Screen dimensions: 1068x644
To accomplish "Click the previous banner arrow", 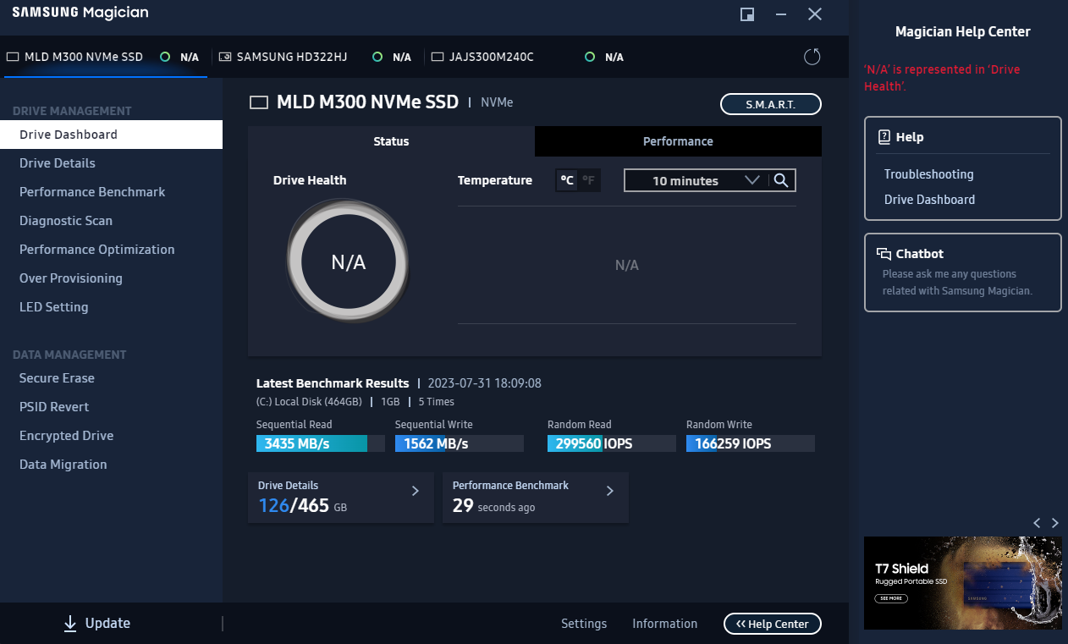I will [x=1037, y=523].
